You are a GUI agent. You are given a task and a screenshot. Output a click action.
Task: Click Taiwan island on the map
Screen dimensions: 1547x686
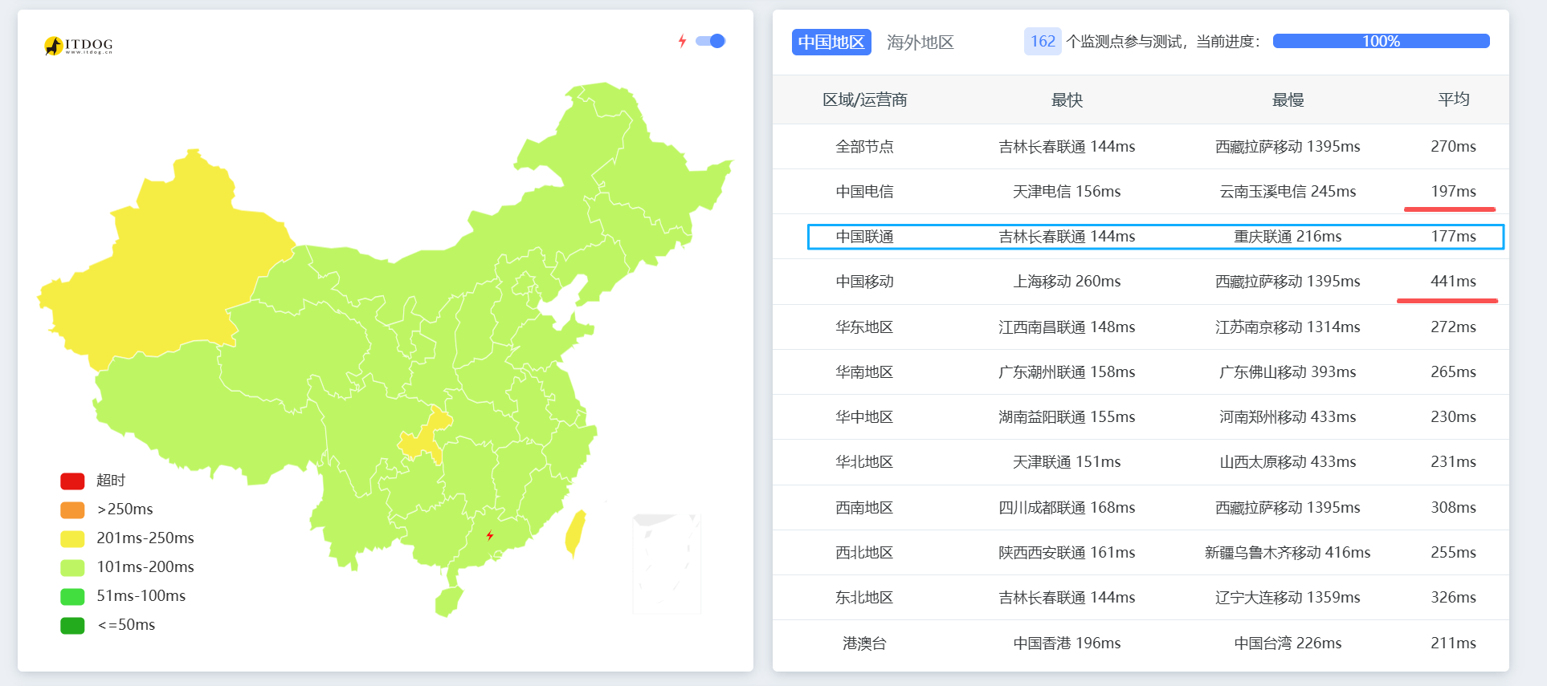point(575,531)
